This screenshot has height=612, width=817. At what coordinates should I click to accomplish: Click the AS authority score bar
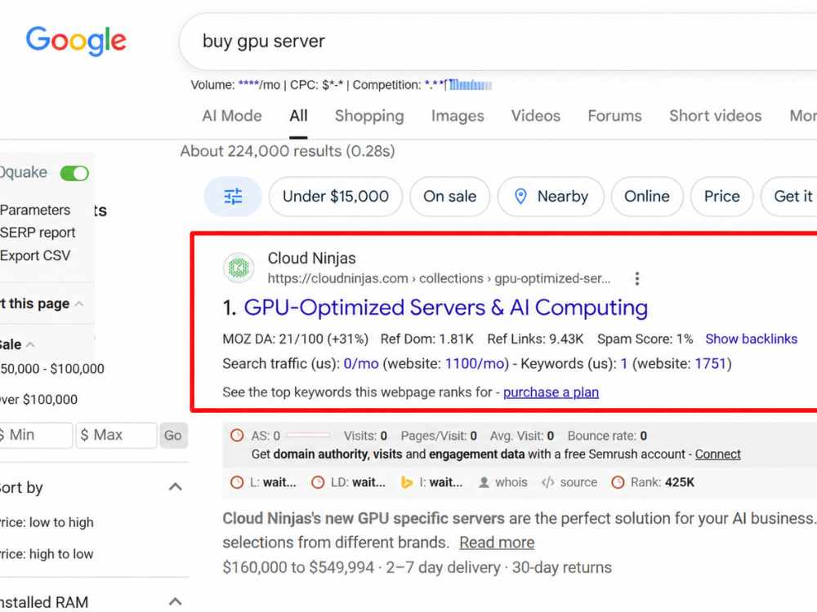tap(308, 435)
